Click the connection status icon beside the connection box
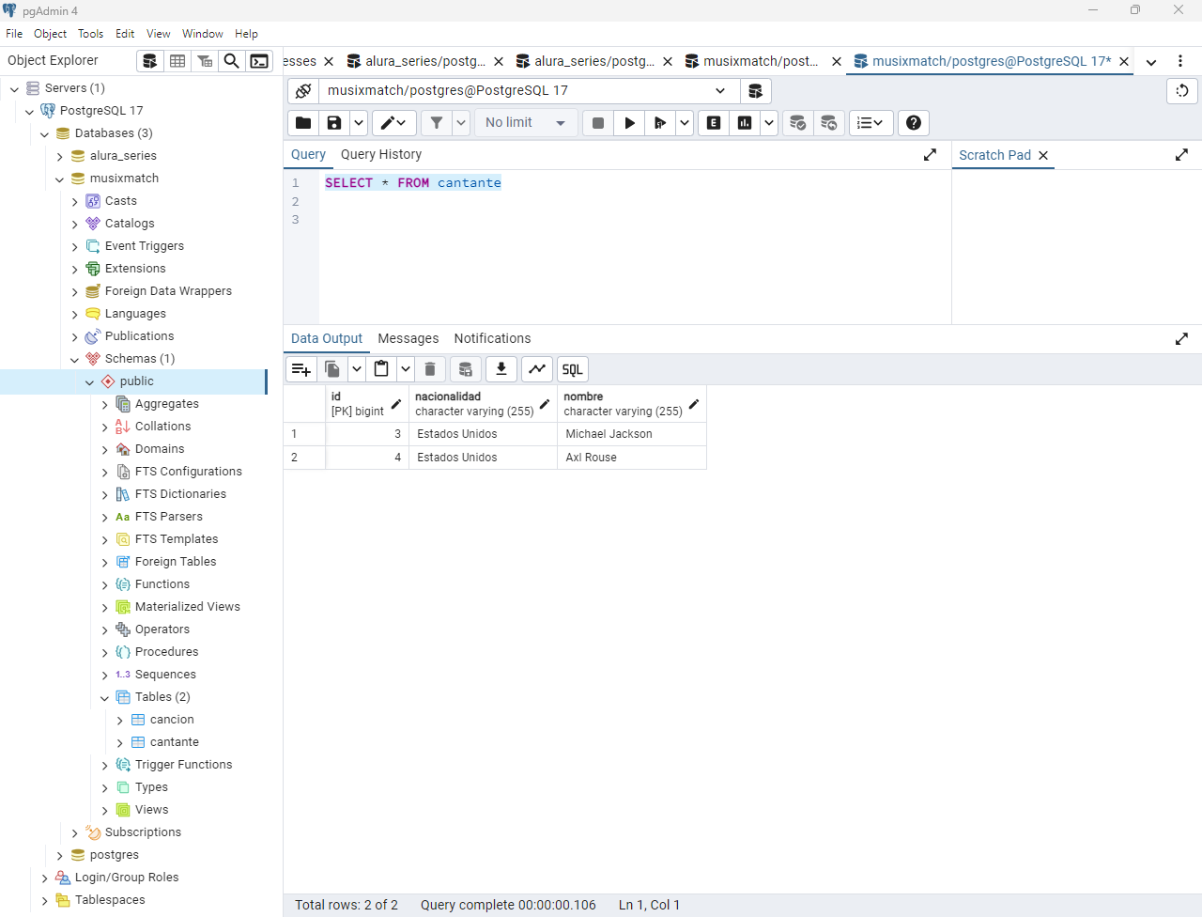The image size is (1202, 917). tap(302, 91)
